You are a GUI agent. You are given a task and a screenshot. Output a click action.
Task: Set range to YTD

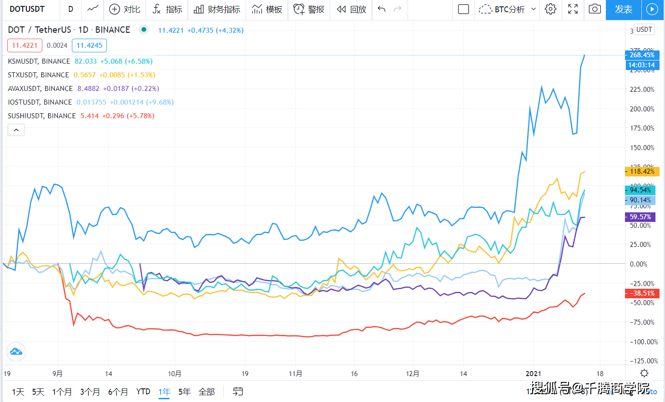(143, 392)
